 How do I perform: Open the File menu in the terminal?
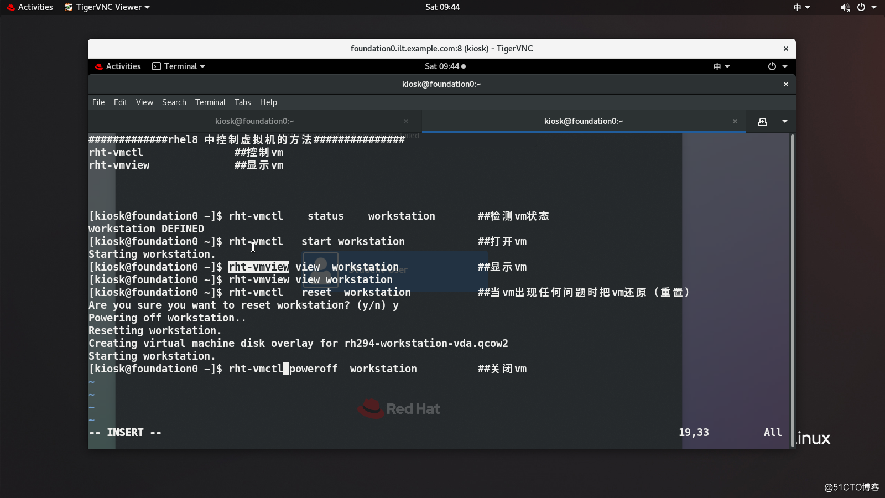tap(98, 102)
